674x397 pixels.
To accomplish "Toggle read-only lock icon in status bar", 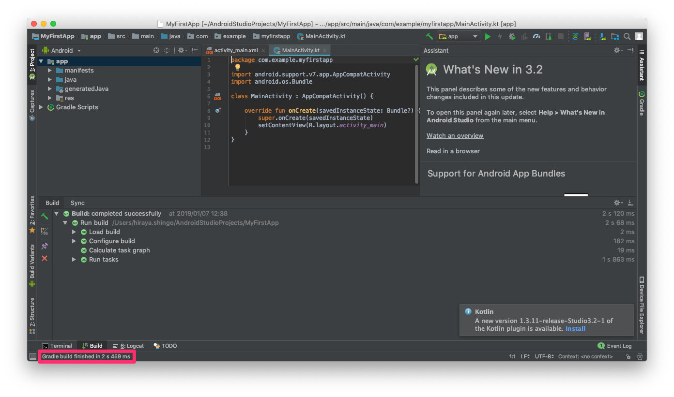I will [628, 356].
